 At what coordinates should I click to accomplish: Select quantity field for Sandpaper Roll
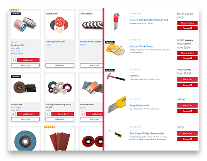point(13,60)
